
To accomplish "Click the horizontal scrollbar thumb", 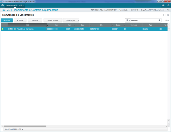I will click(25, 126).
